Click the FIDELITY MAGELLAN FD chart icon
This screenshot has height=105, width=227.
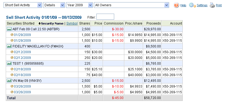tap(9, 46)
